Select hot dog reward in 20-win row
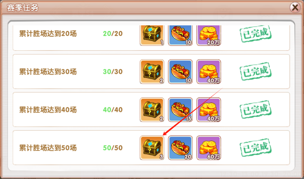The width and height of the screenshot is (304, 179). click(x=180, y=35)
